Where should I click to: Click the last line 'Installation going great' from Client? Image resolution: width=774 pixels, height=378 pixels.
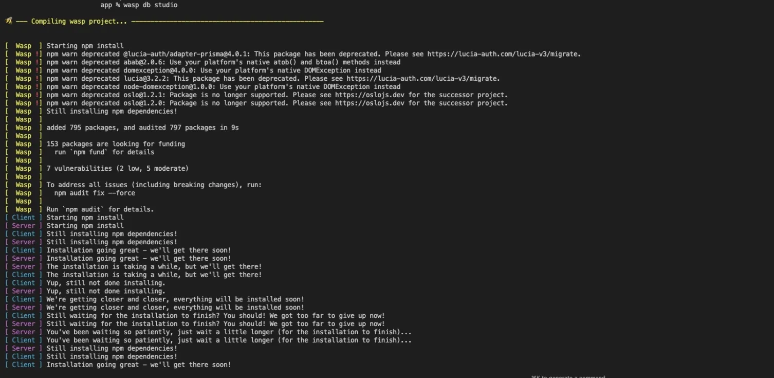click(x=139, y=365)
